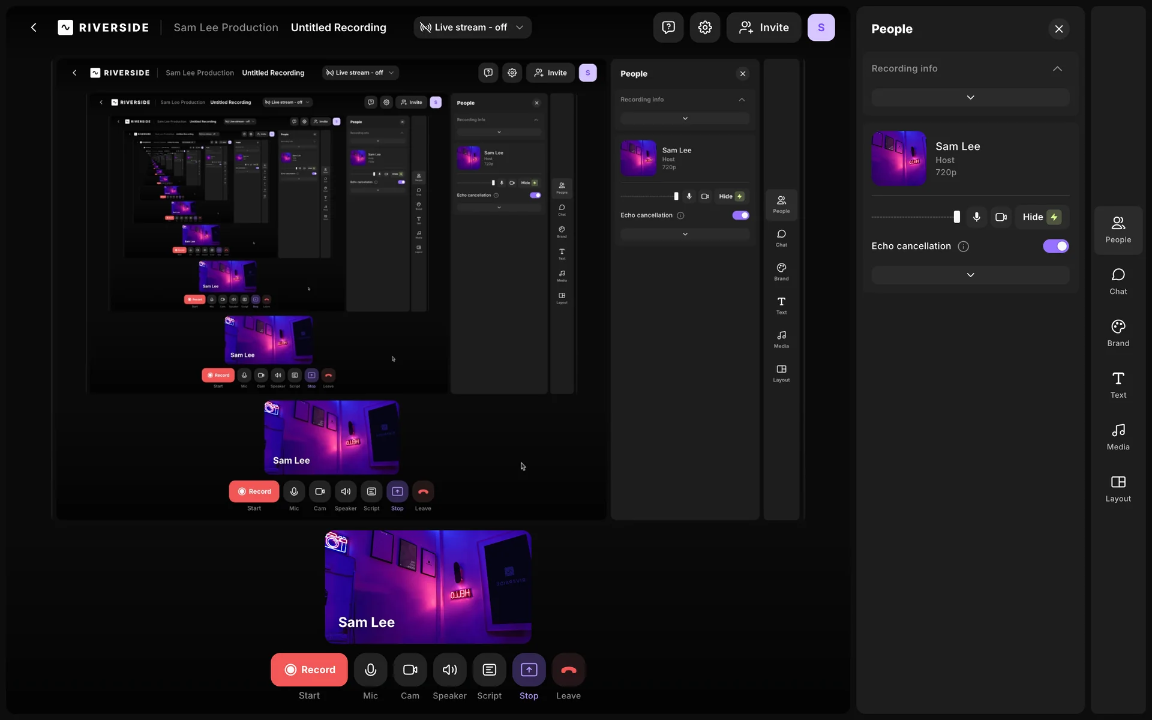Leave the studio with red phone icon

point(568,670)
